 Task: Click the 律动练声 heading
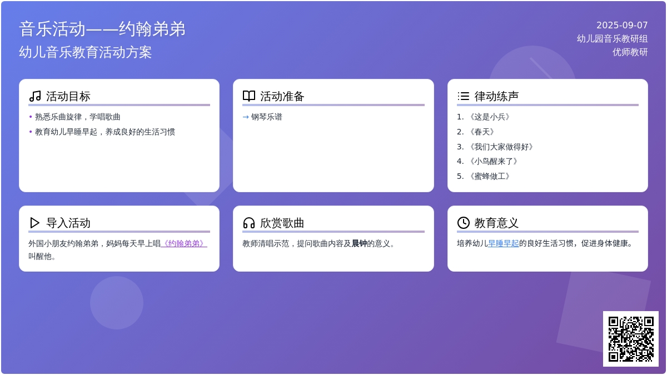pyautogui.click(x=497, y=96)
